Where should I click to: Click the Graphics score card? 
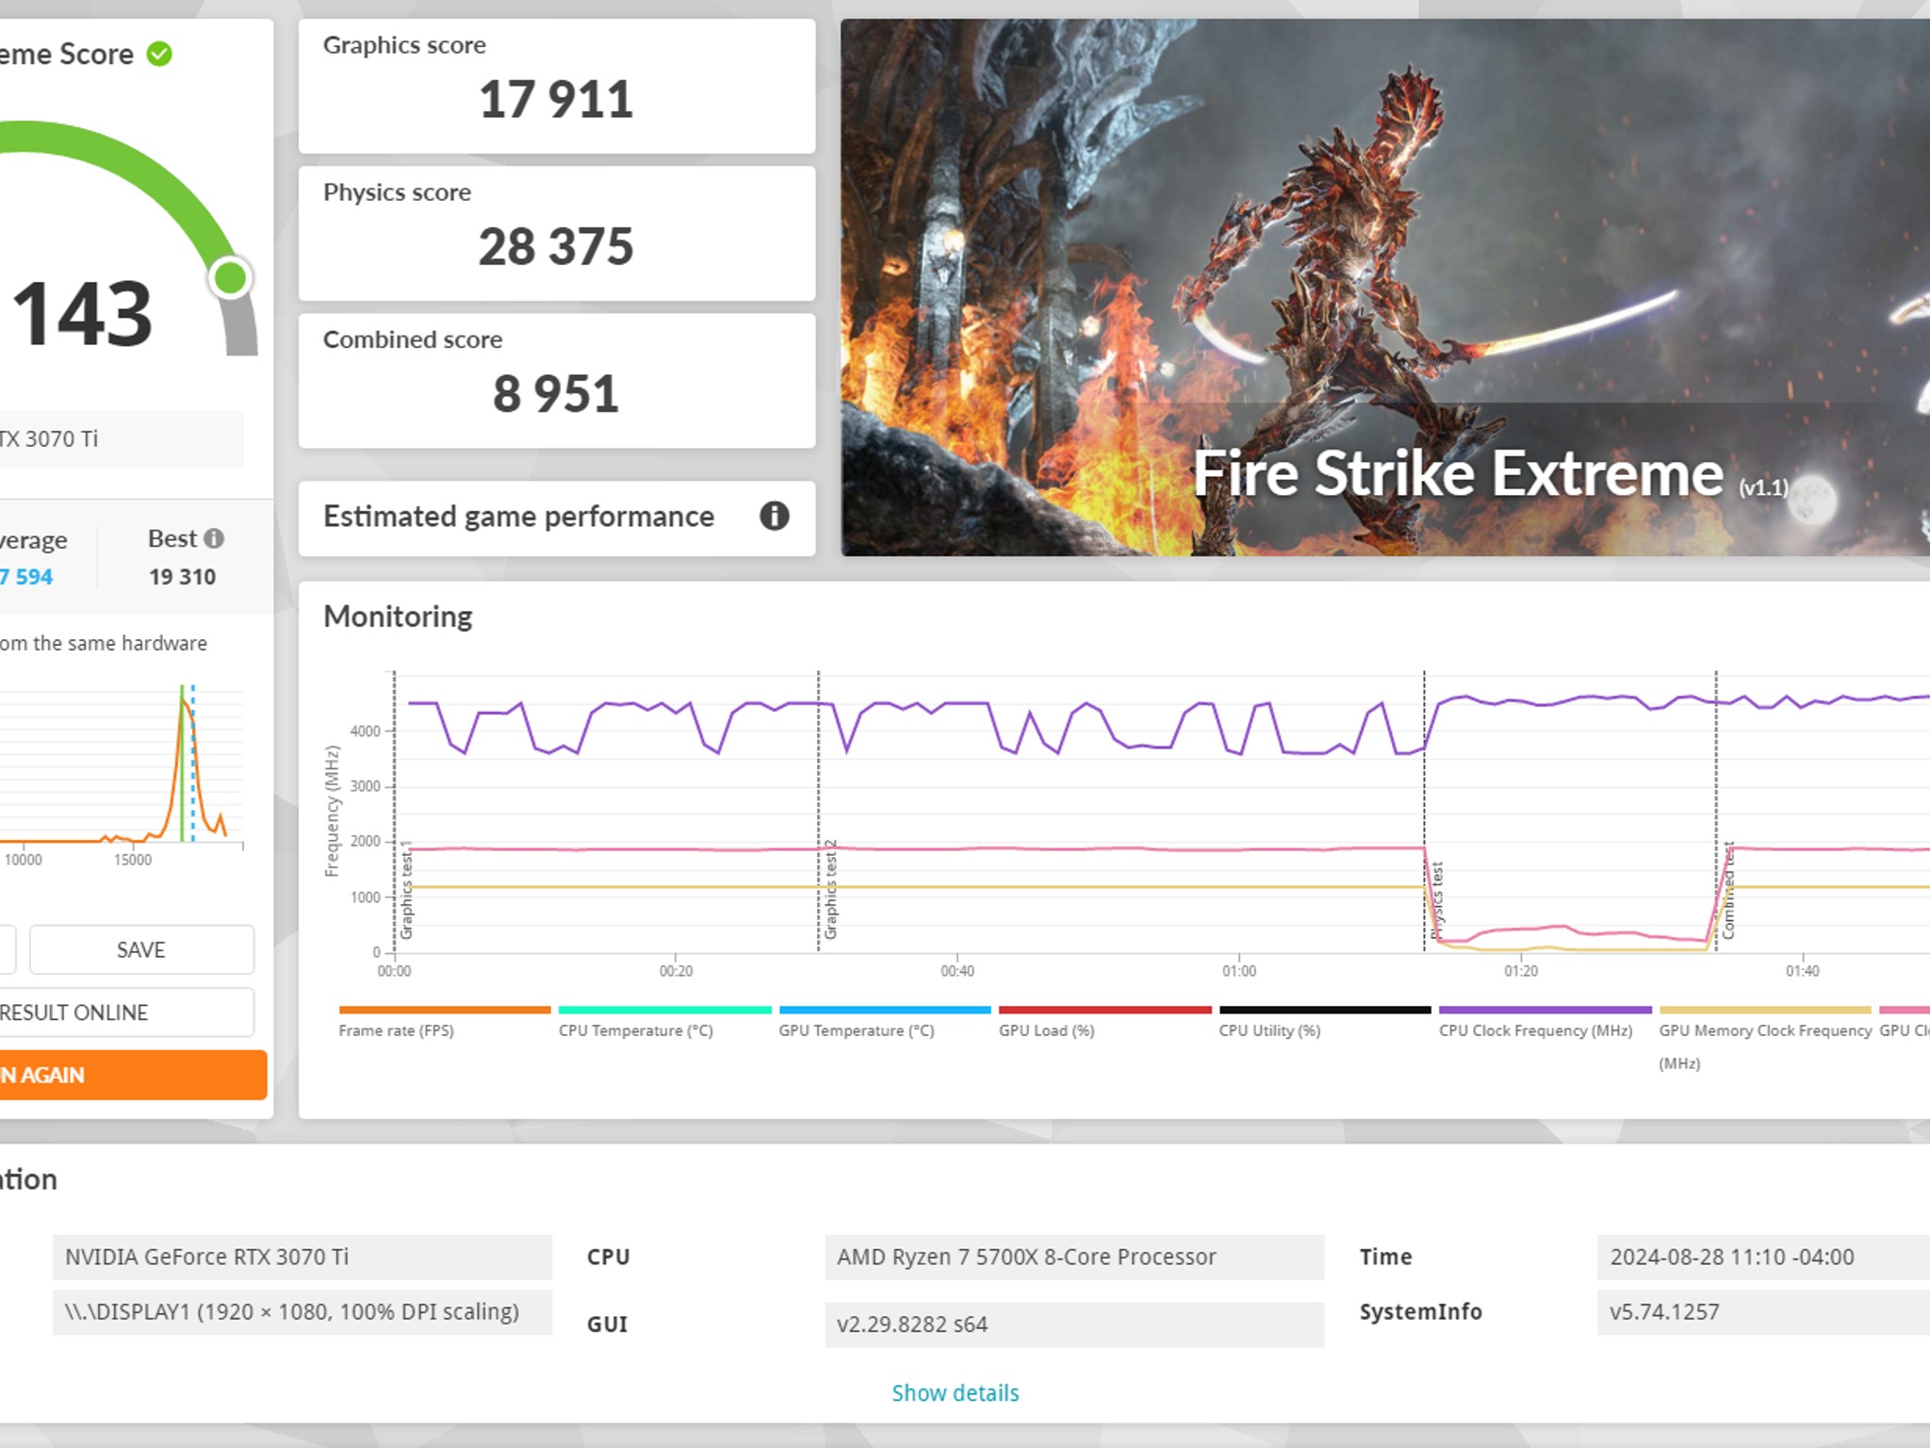[x=557, y=86]
